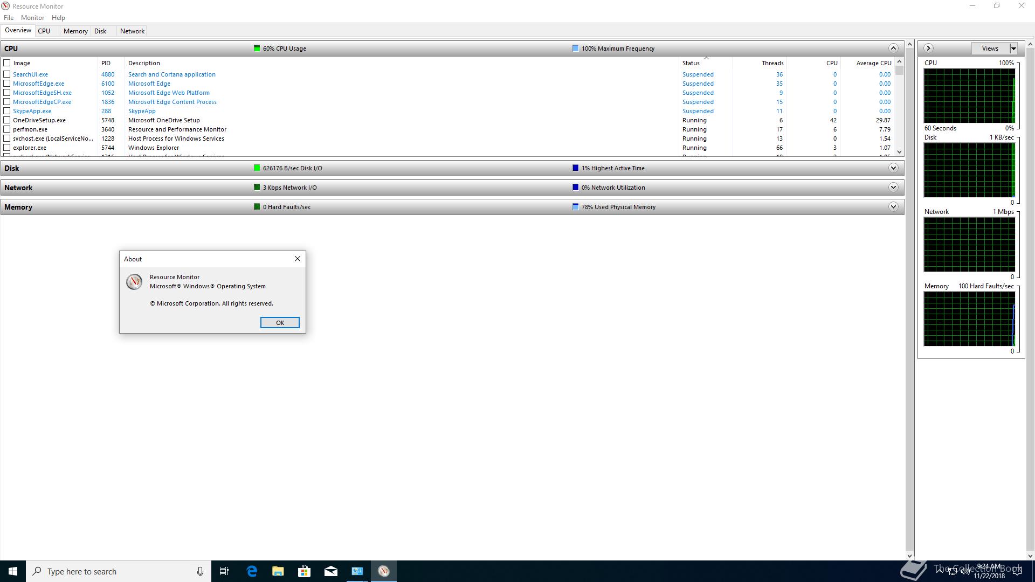Switch to the Memory tab
Image resolution: width=1035 pixels, height=582 pixels.
pos(75,31)
